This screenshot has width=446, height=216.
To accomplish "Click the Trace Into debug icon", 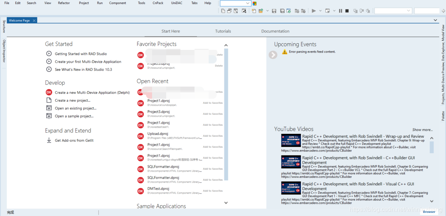I will tap(356, 11).
